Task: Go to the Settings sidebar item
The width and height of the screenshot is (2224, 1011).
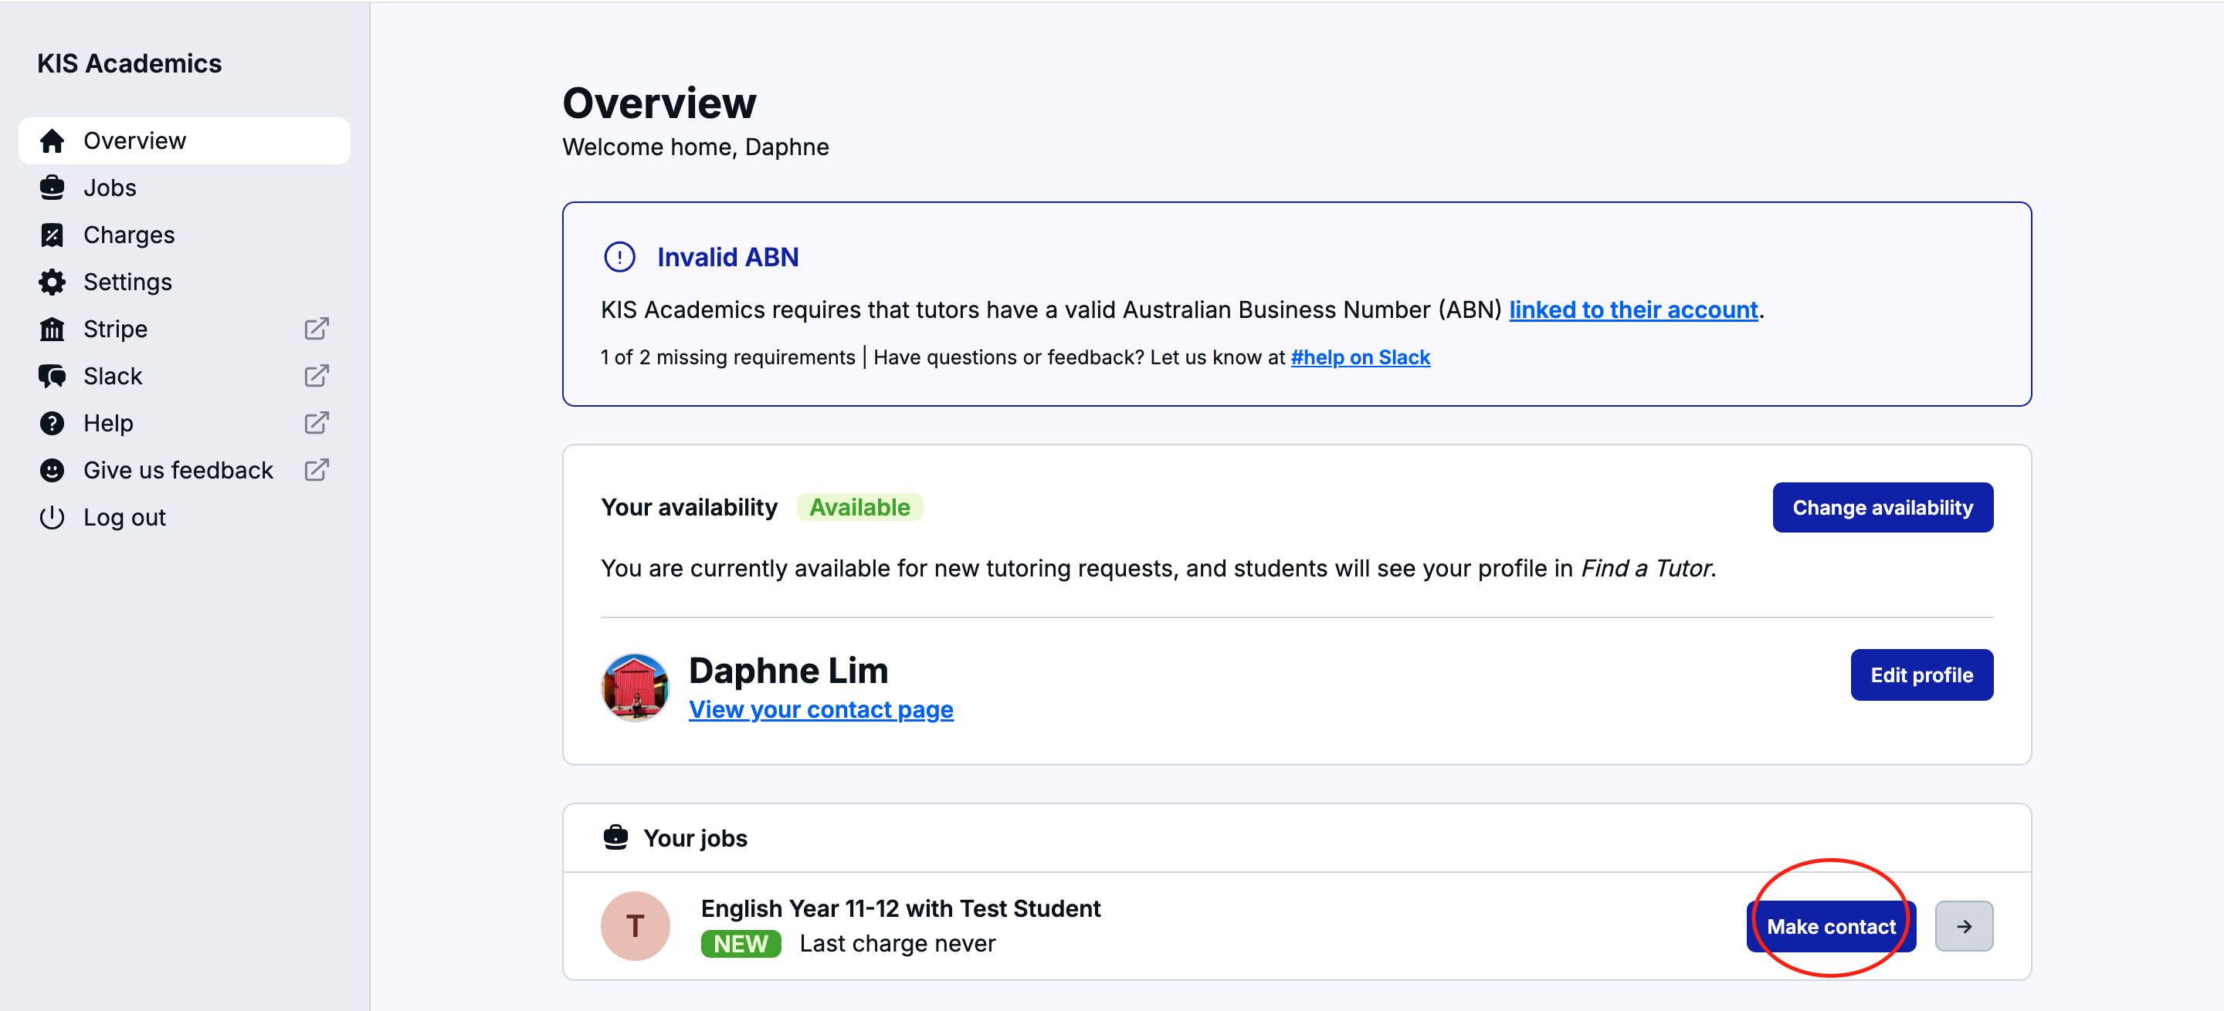Action: 127,282
